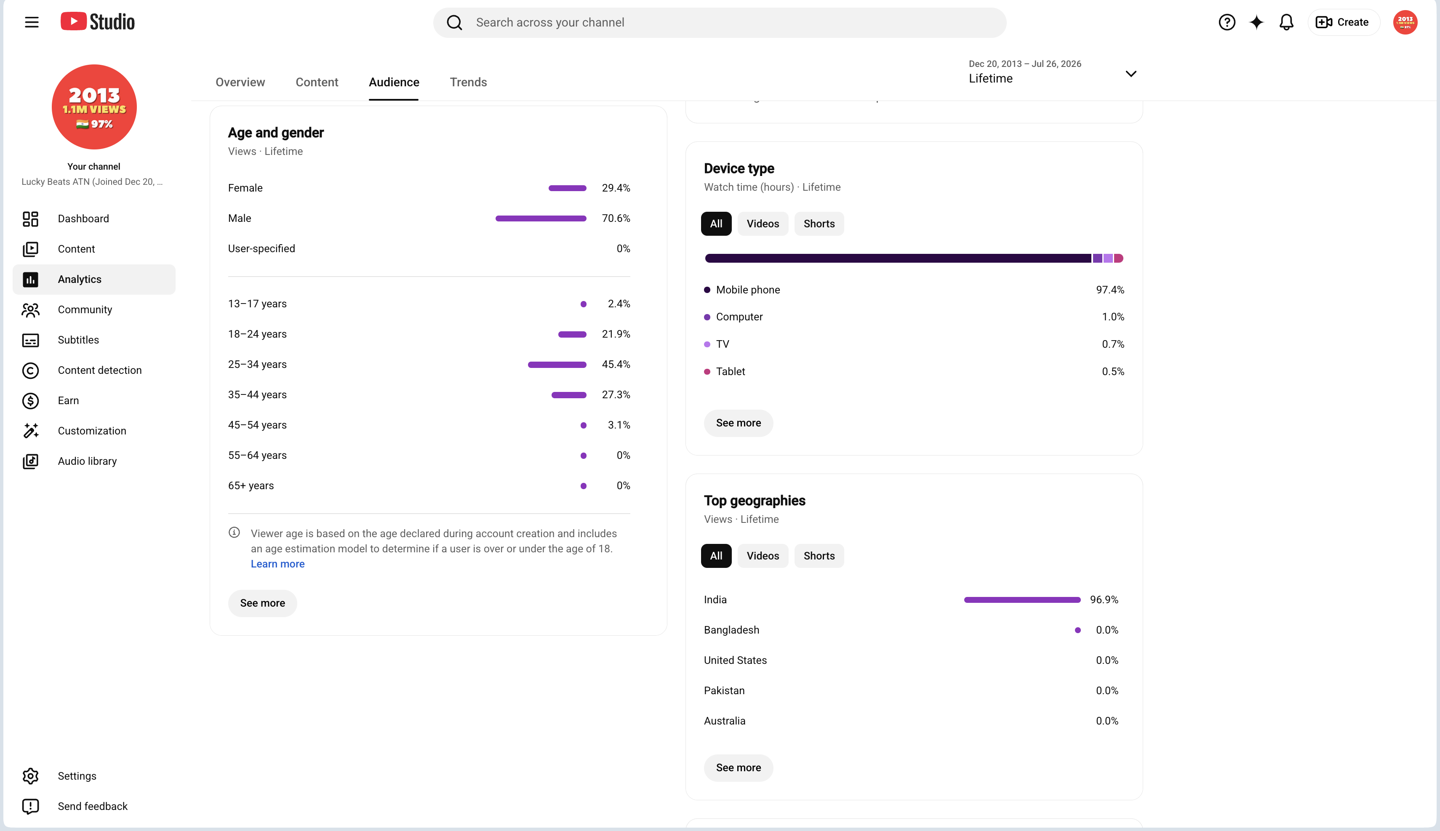Viewport: 1440px width, 831px height.
Task: Open Community from the sidebar
Action: [x=94, y=309]
